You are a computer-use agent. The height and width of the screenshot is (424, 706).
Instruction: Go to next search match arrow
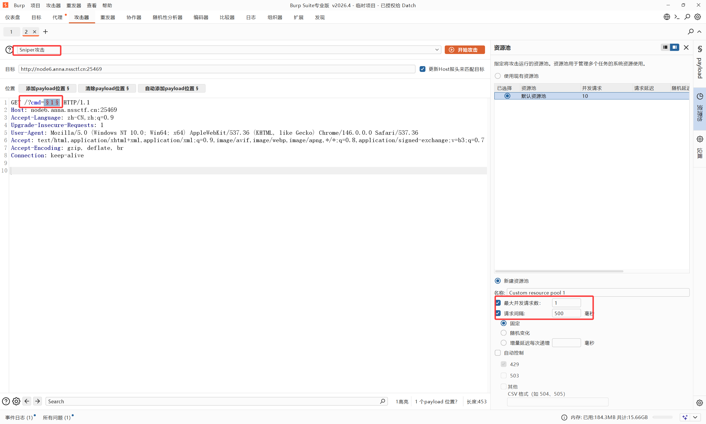[38, 401]
